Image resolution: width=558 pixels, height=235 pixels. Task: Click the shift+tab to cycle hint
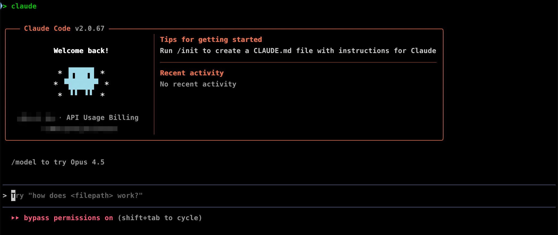(160, 218)
